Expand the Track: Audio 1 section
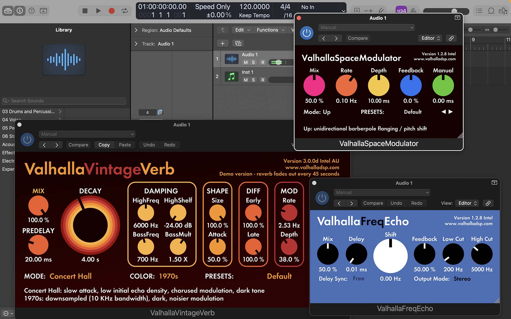The image size is (511, 319). tap(136, 44)
